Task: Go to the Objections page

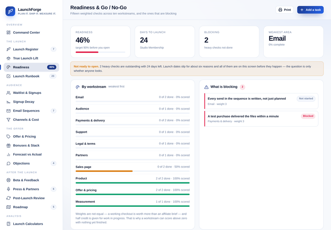Action: 31,163
